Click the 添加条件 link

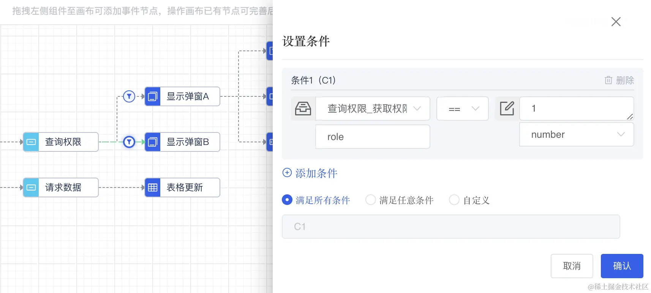(x=310, y=173)
